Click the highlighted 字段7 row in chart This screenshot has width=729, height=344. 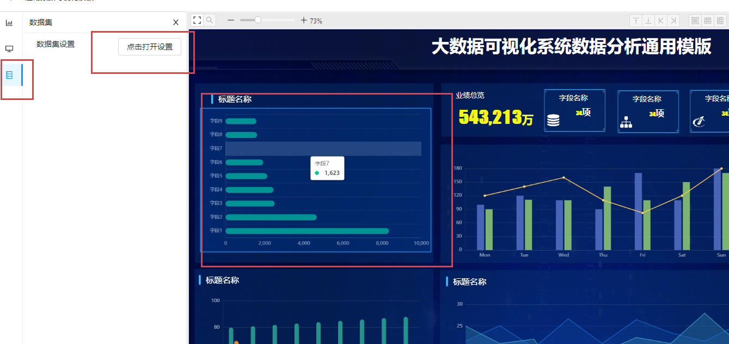(323, 148)
